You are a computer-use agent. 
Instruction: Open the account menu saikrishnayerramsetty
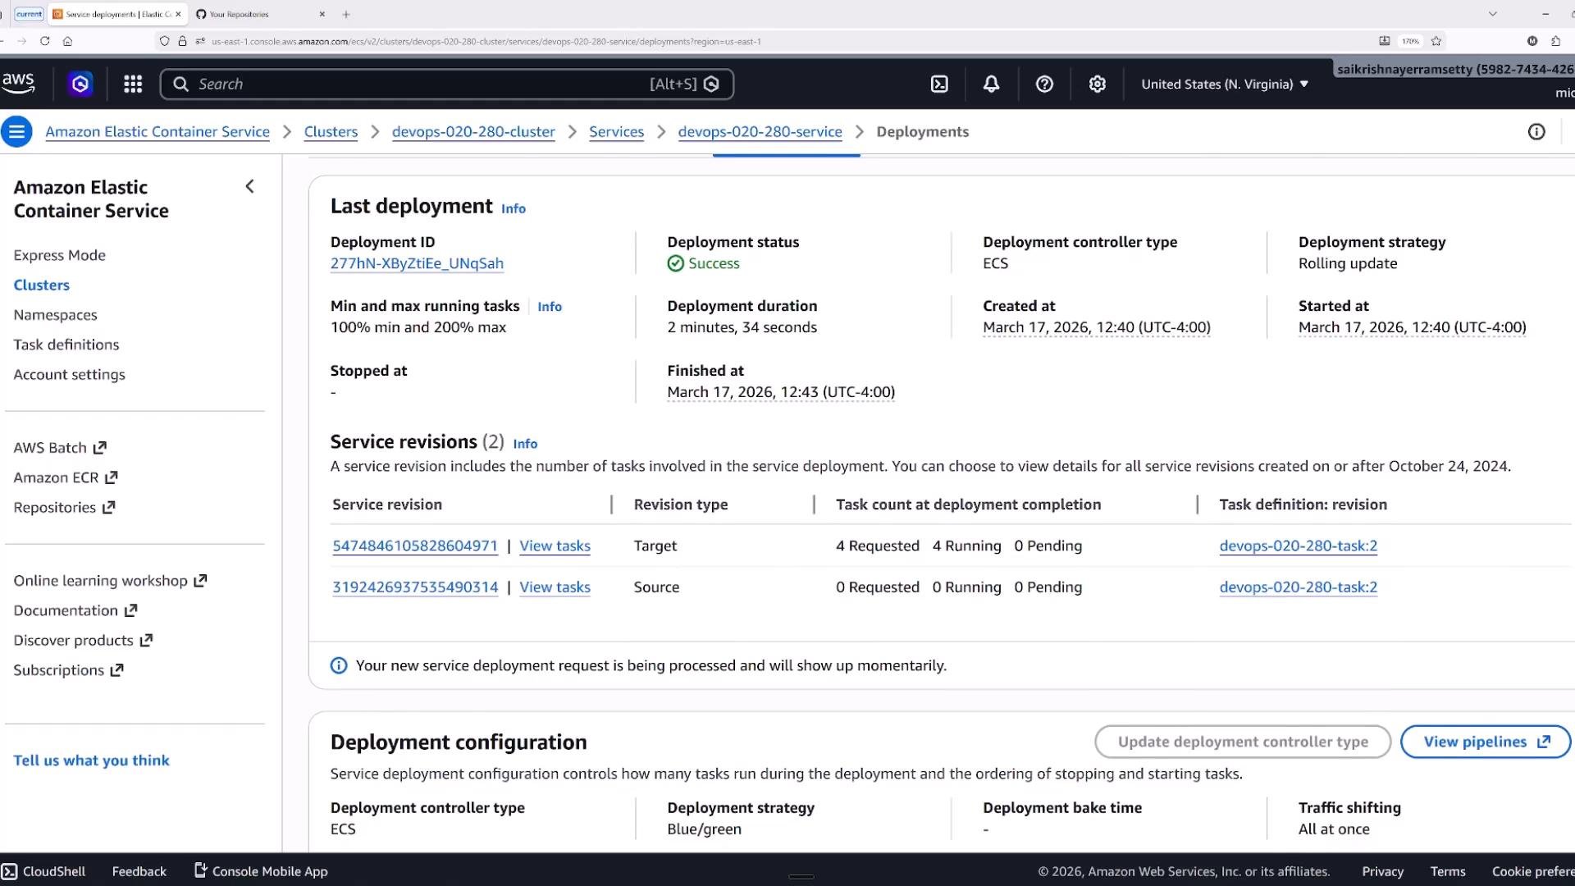(x=1455, y=69)
